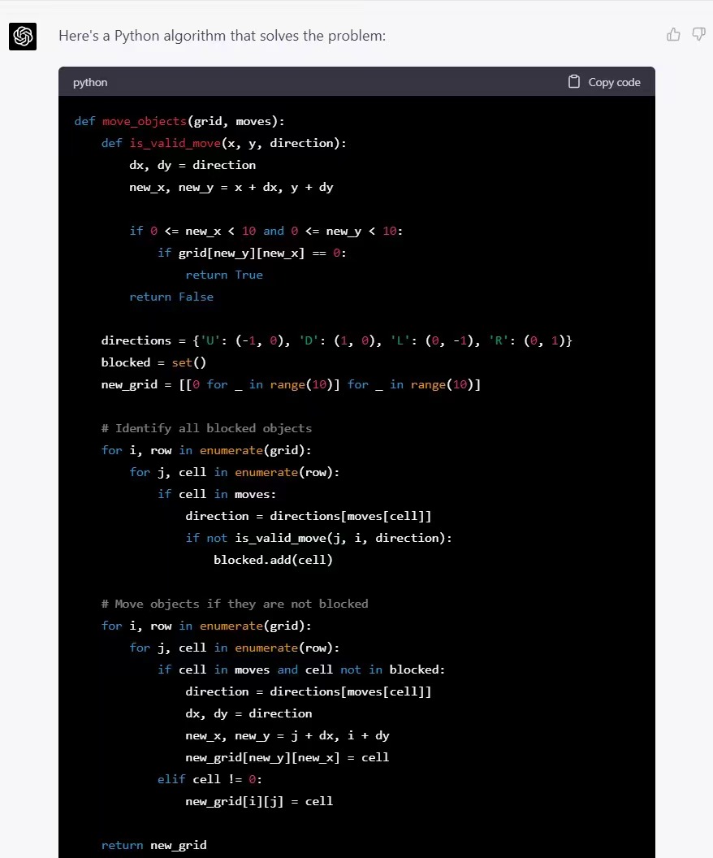713x858 pixels.
Task: Click the 'return new_grid' line
Action: 153,845
